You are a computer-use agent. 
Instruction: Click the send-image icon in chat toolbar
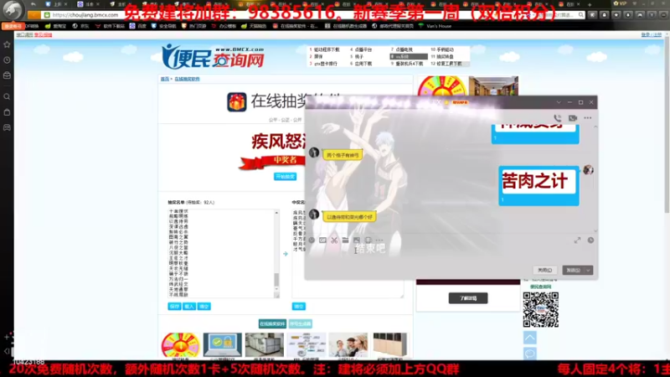[357, 240]
